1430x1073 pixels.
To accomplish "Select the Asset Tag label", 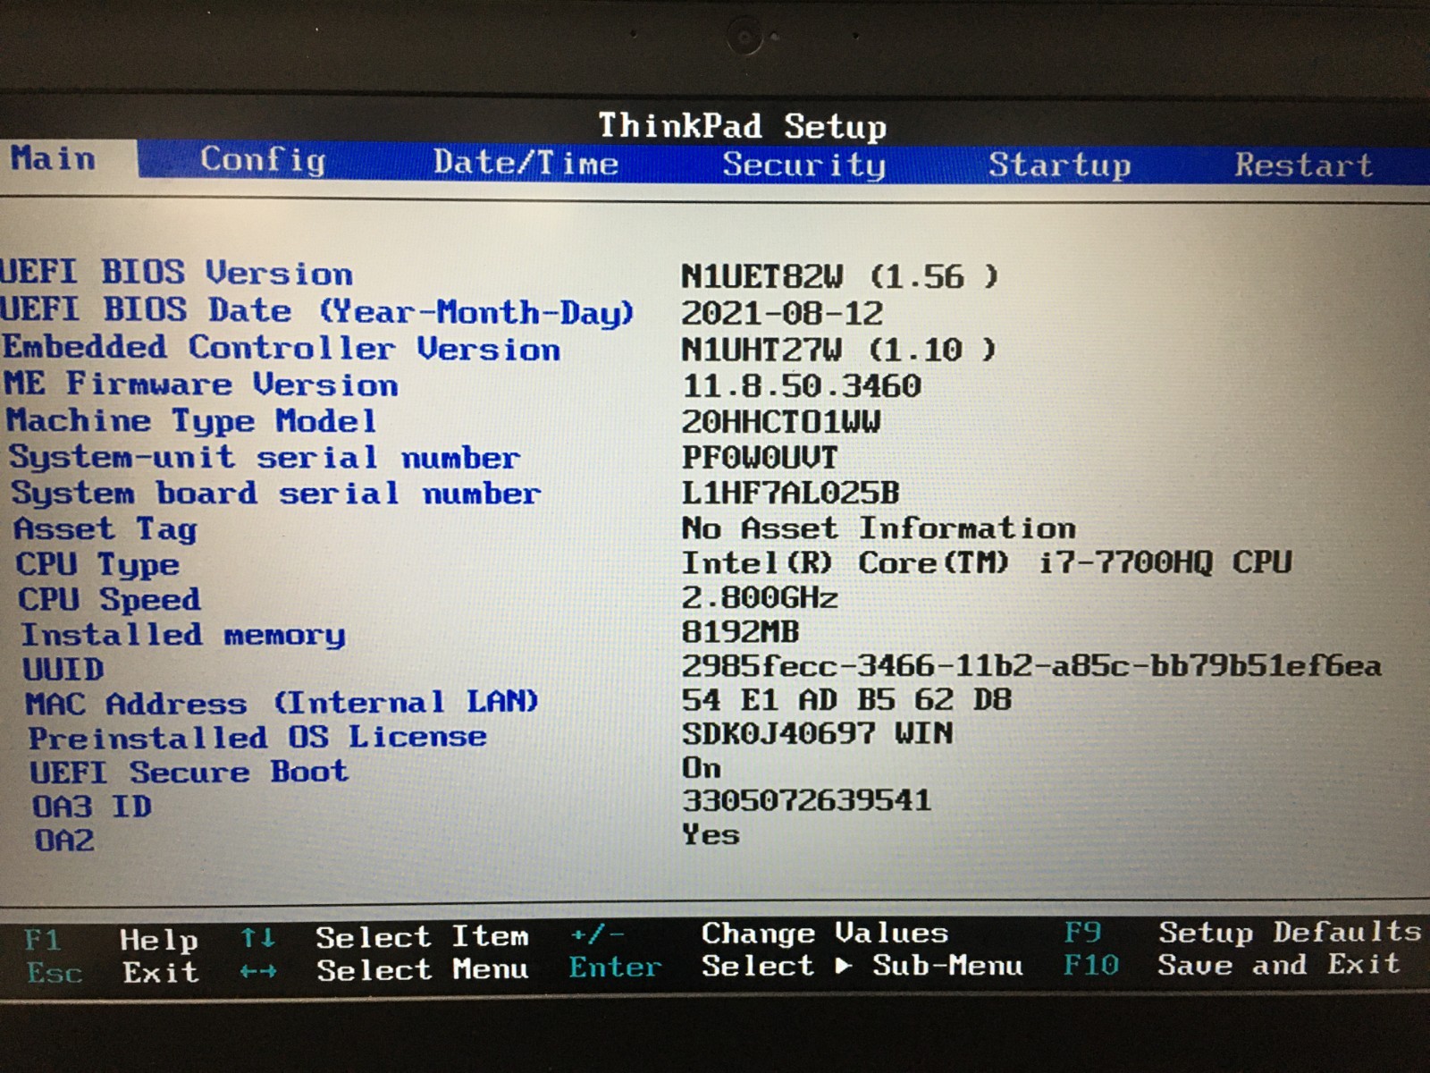I will pos(105,528).
